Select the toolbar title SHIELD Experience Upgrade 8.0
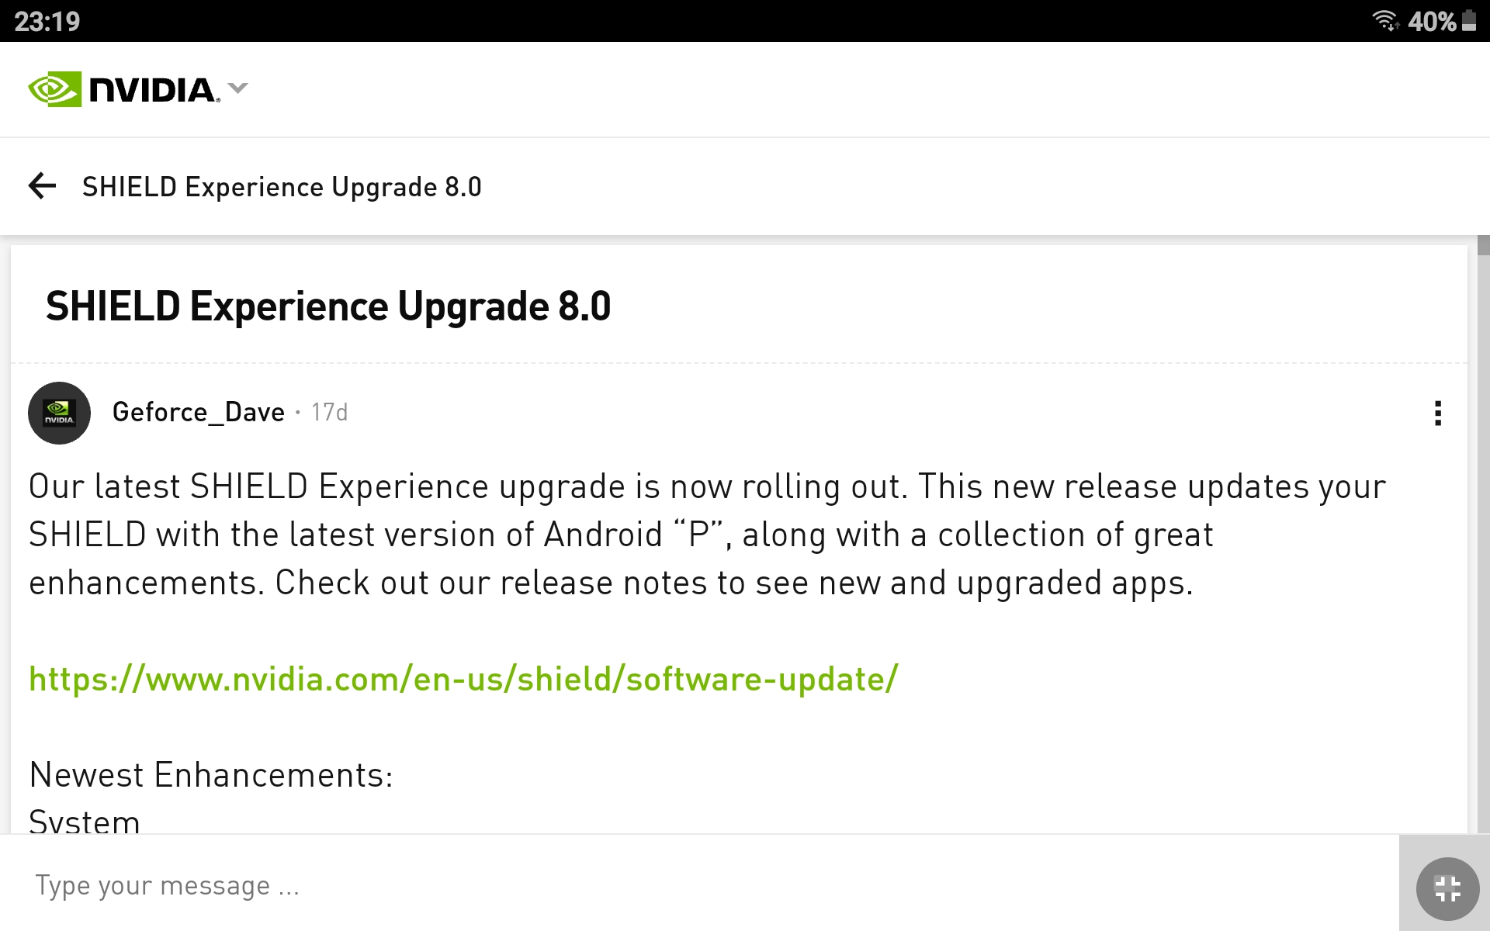 (x=282, y=187)
